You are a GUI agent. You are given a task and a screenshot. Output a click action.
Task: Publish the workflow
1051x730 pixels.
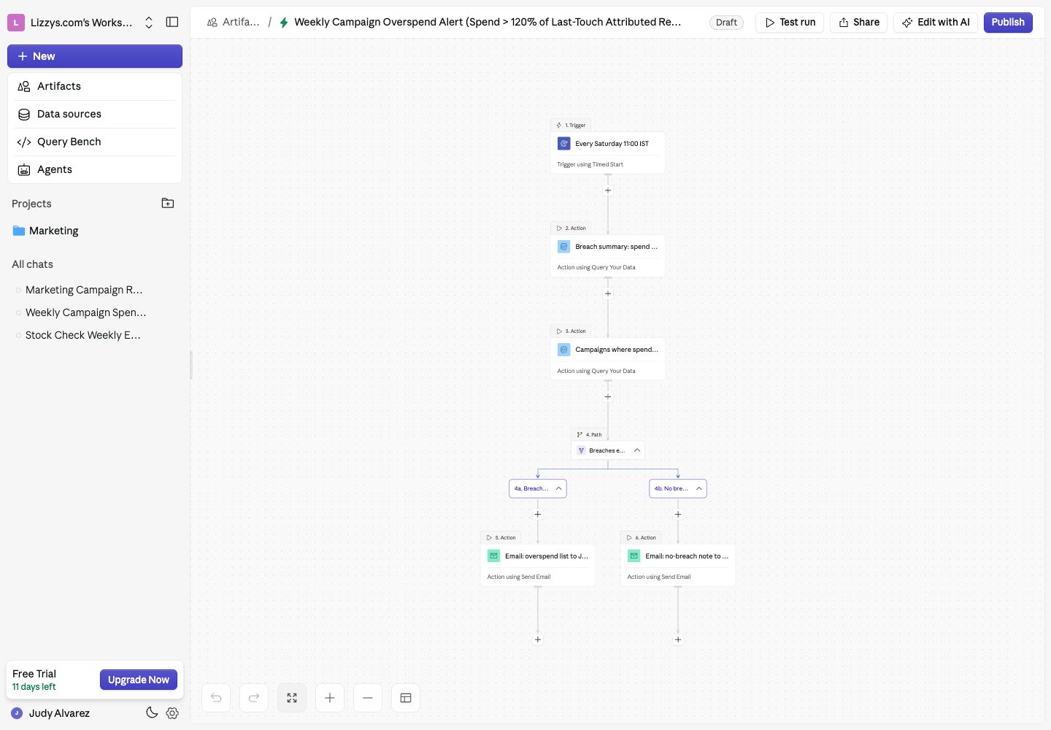(x=1008, y=23)
